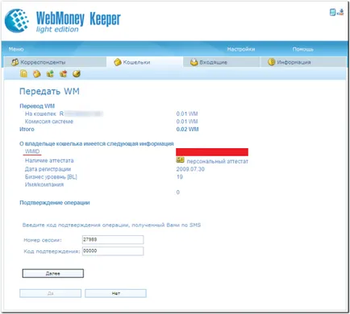Switch to the Входящие tab
350x314 pixels.
coord(221,62)
